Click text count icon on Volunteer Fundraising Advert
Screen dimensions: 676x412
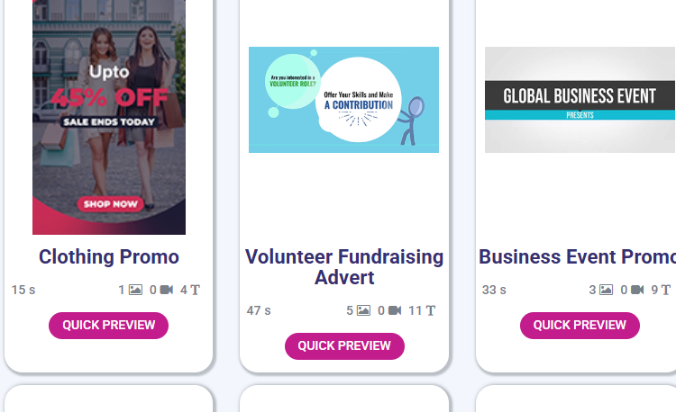[431, 310]
